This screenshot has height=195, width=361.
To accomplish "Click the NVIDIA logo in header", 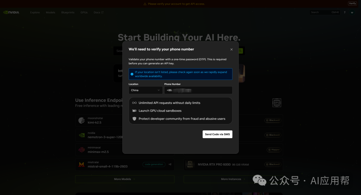I will tap(11, 12).
